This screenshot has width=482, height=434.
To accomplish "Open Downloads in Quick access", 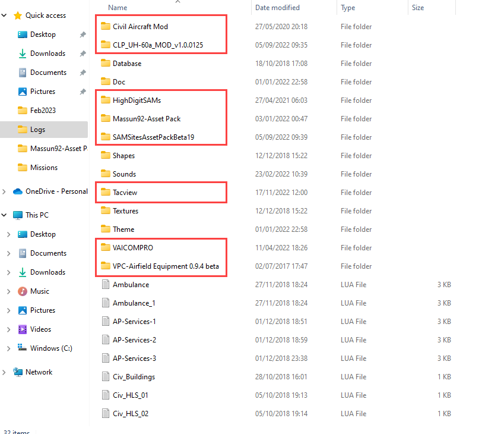I will [47, 54].
